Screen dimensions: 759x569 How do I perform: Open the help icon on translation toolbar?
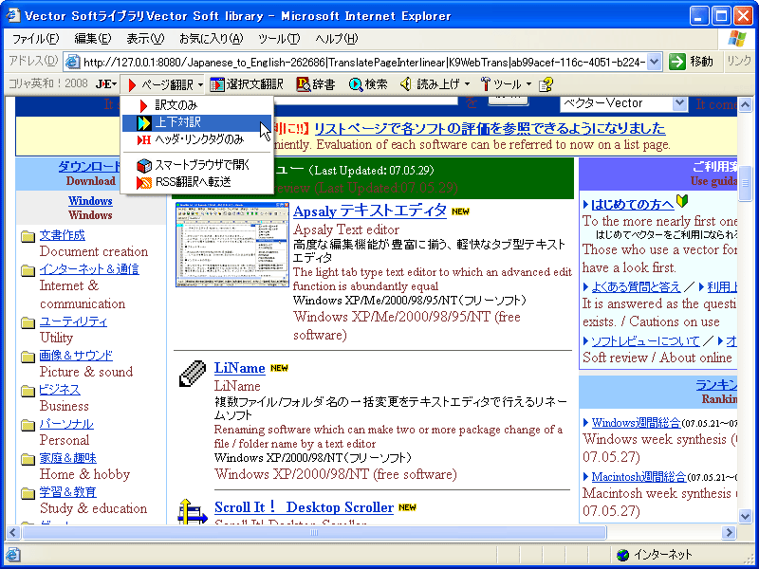[546, 84]
